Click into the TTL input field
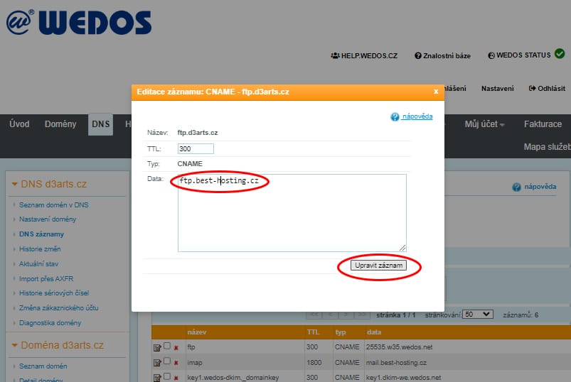This screenshot has width=571, height=382. 196,148
